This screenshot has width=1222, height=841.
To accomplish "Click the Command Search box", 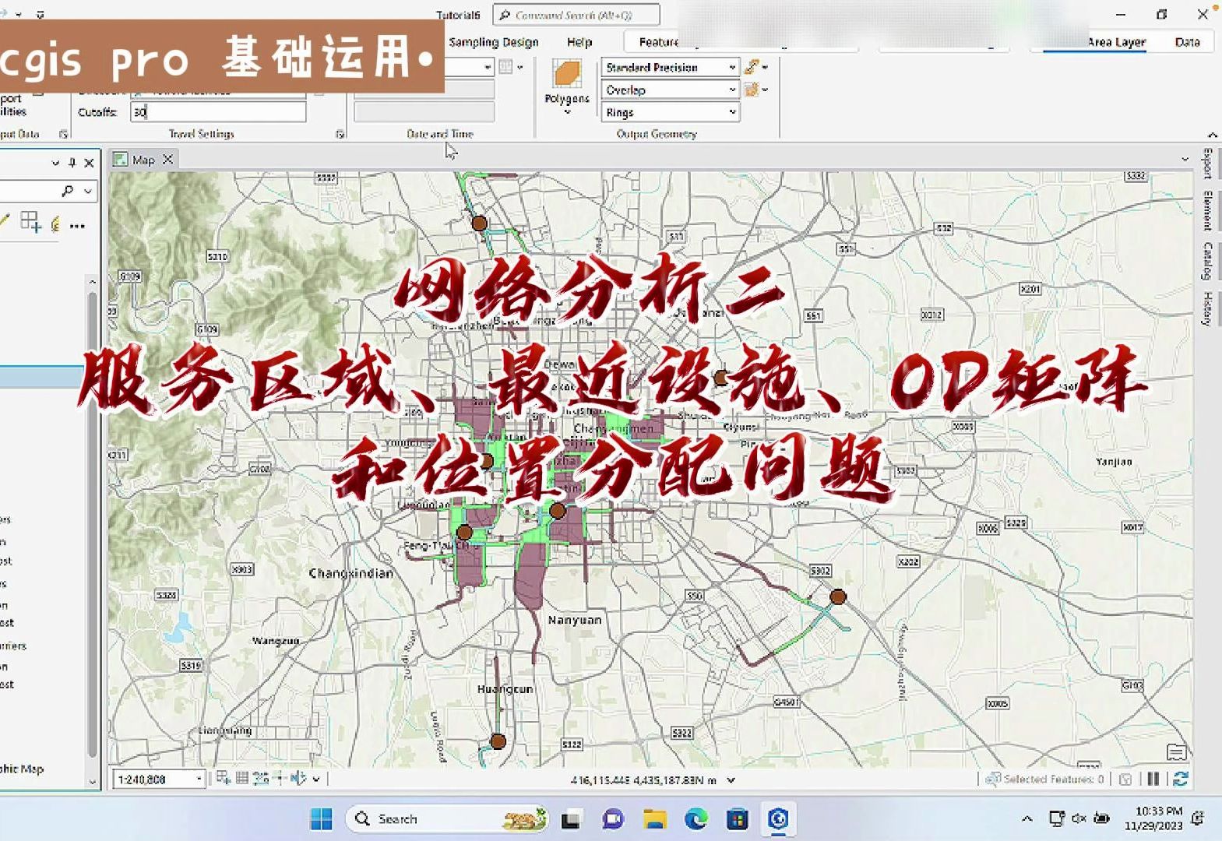I will click(x=576, y=15).
